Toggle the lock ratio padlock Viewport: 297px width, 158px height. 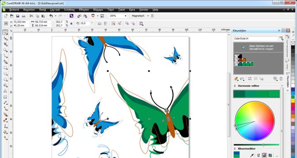click(71, 23)
